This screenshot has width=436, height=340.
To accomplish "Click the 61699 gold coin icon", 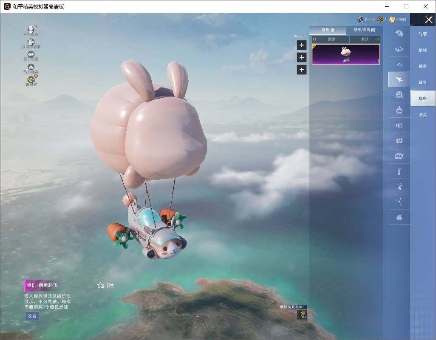I will click(392, 20).
